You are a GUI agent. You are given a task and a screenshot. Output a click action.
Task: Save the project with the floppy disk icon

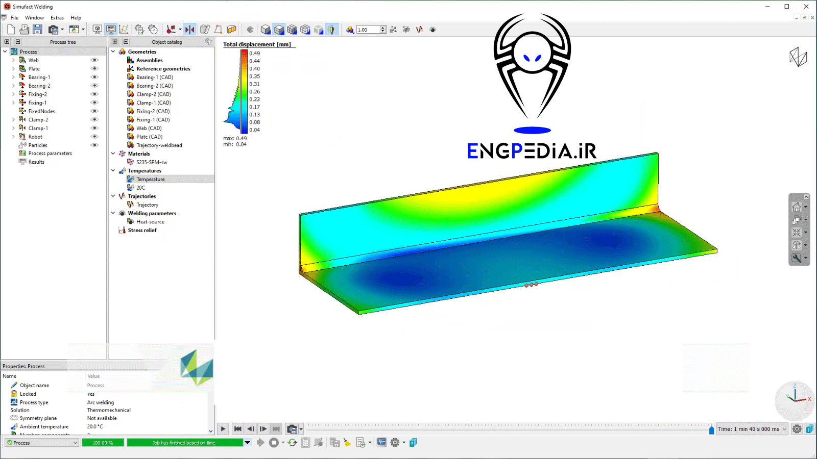[37, 30]
